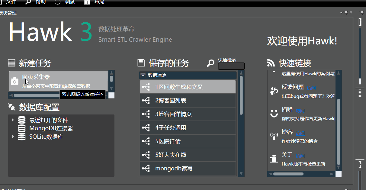This screenshot has height=190, width=366.
Task: Open the 文件 (File) menu
Action: pos(11,2)
